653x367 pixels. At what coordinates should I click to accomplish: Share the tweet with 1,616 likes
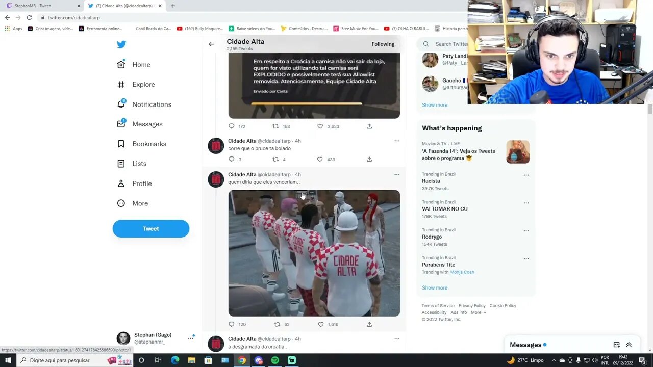point(369,324)
